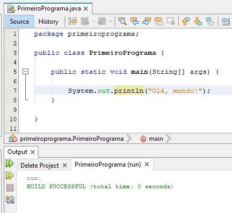Viewport: 232px width, 213px height.
Task: Click Next Bookmark down arrow icon
Action: pyautogui.click(x=198, y=22)
